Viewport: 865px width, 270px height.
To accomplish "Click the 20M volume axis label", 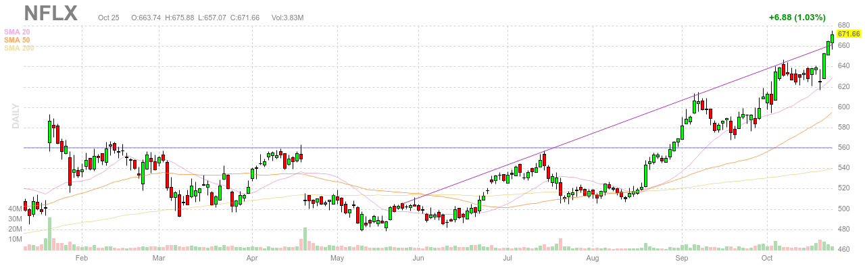I will point(16,230).
